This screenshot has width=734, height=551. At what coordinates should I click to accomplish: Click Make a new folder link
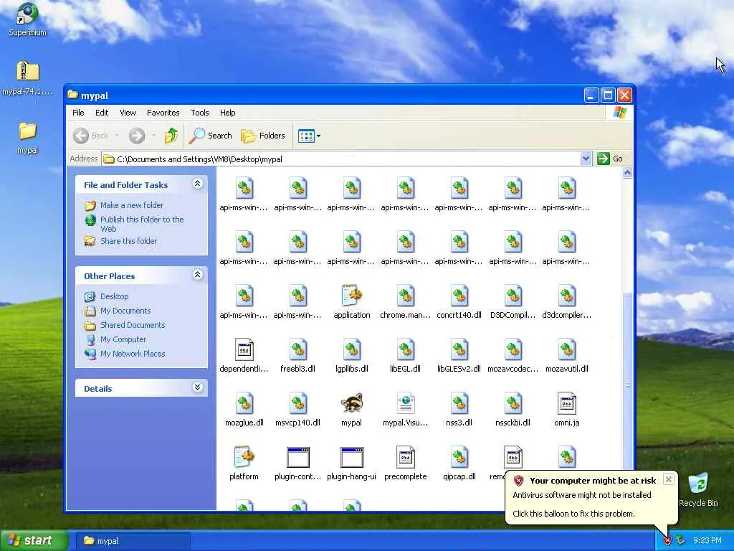pyautogui.click(x=132, y=205)
